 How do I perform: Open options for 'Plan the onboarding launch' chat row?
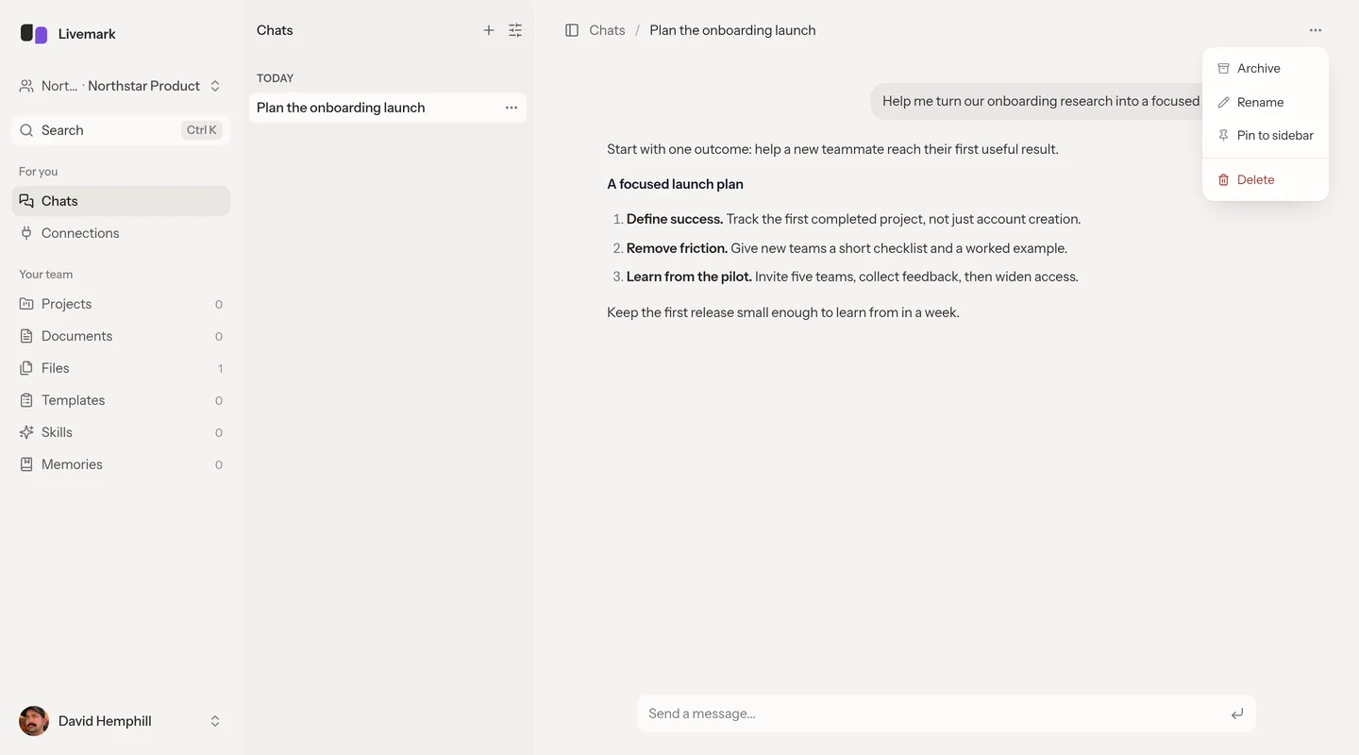(x=512, y=108)
